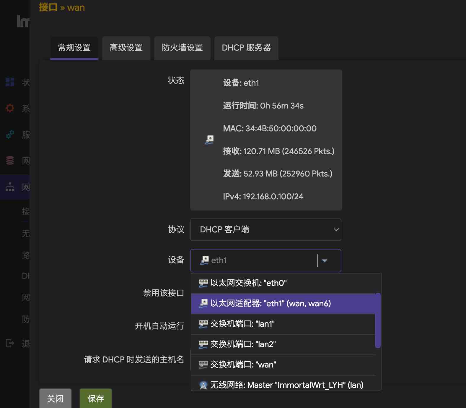Click the port icon beside "wan" option
Image resolution: width=466 pixels, height=408 pixels.
click(203, 365)
